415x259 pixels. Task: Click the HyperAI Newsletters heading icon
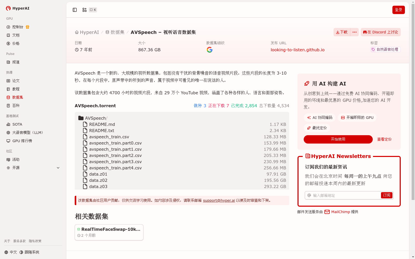(x=308, y=156)
